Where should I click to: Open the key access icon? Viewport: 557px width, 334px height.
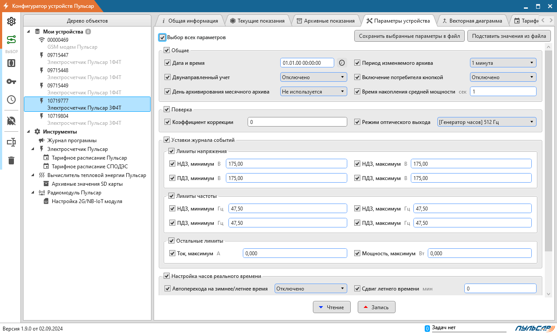tap(11, 81)
